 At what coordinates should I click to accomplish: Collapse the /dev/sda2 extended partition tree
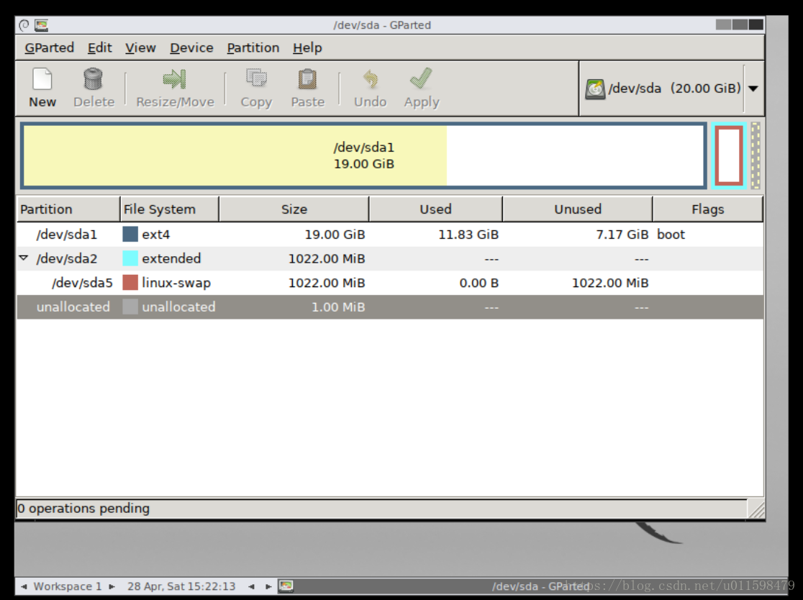pos(24,258)
